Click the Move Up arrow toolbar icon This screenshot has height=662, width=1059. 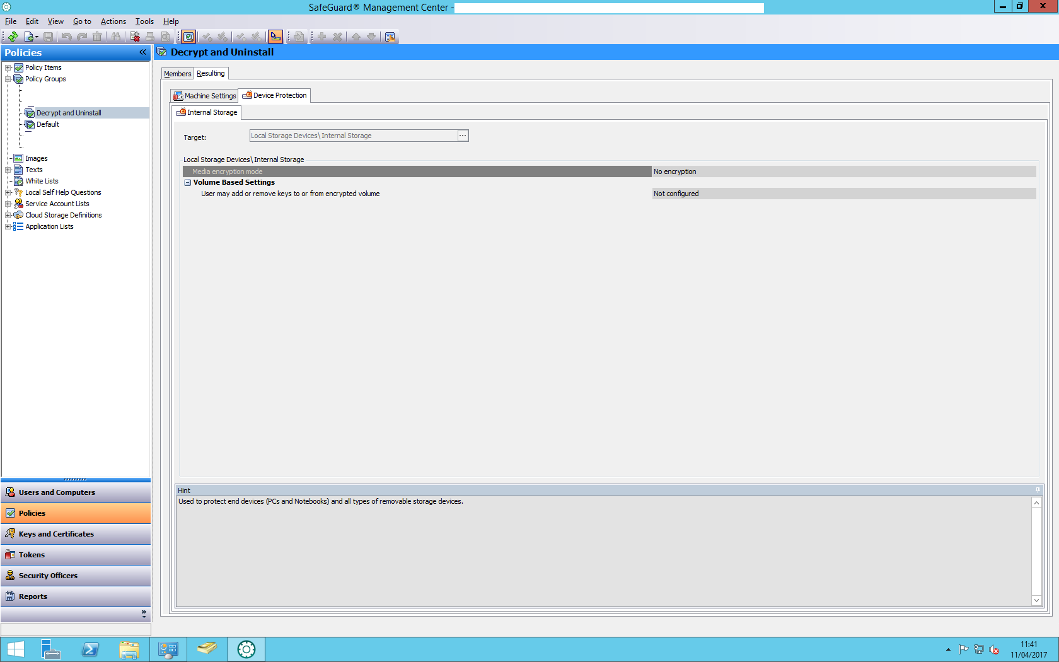click(356, 37)
